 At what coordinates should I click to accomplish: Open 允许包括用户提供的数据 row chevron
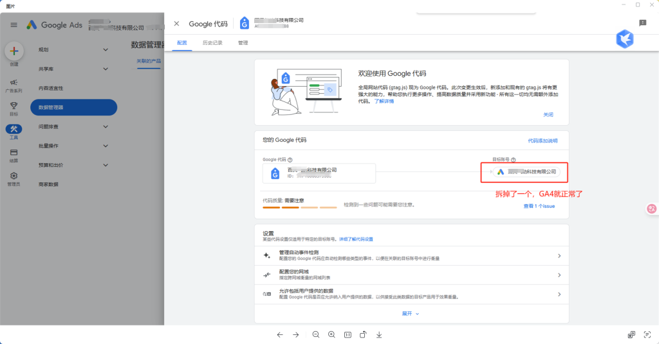click(x=559, y=294)
